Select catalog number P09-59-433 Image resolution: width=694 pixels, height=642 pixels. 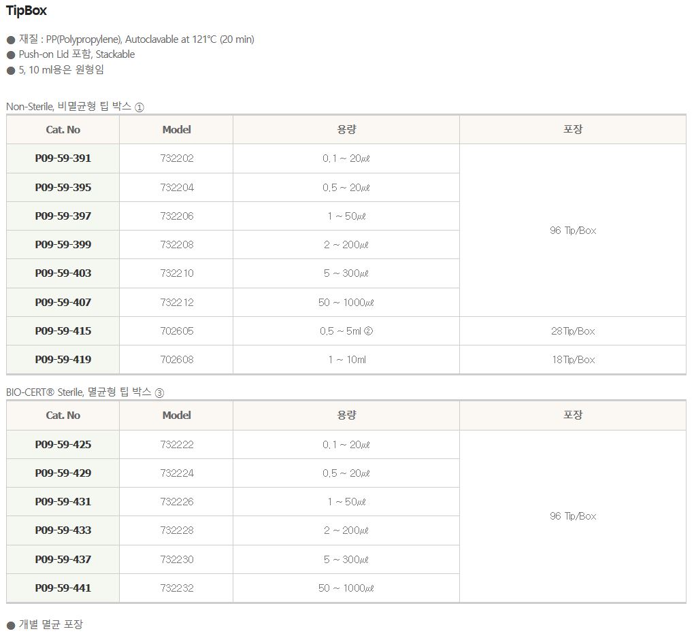point(63,530)
